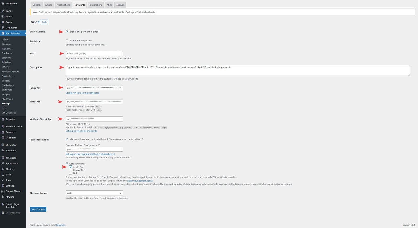418x228 pixels.
Task: Open Employees submenu item
Action: tap(7, 53)
